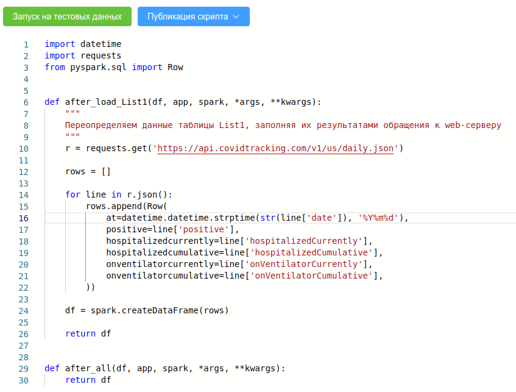The image size is (516, 392).
Task: Click the chevron arrow on 'Публикация скрипта'
Action: pyautogui.click(x=236, y=17)
